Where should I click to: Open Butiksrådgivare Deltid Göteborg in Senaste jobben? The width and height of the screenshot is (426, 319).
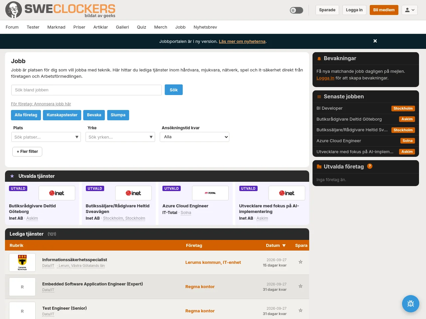click(x=349, y=119)
